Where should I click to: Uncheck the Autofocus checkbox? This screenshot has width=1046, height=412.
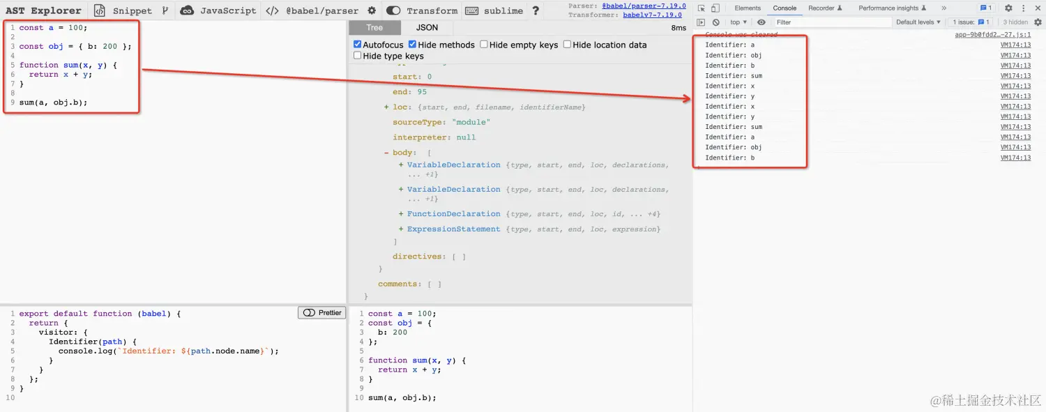pos(358,45)
